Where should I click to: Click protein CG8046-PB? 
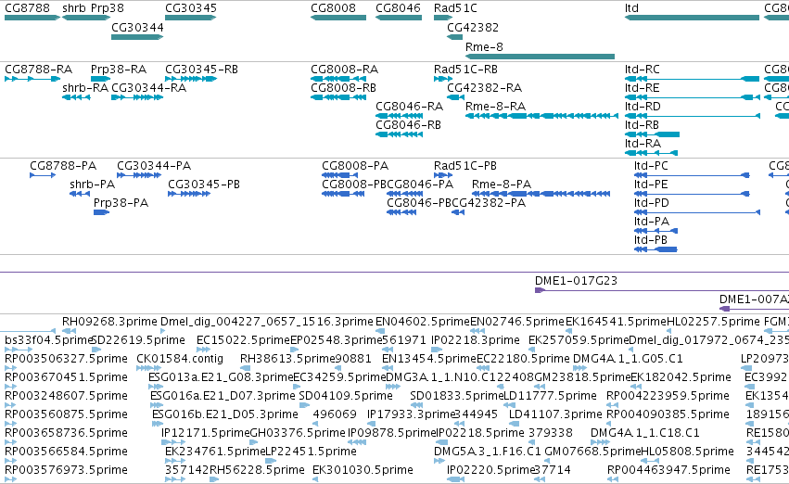[401, 213]
